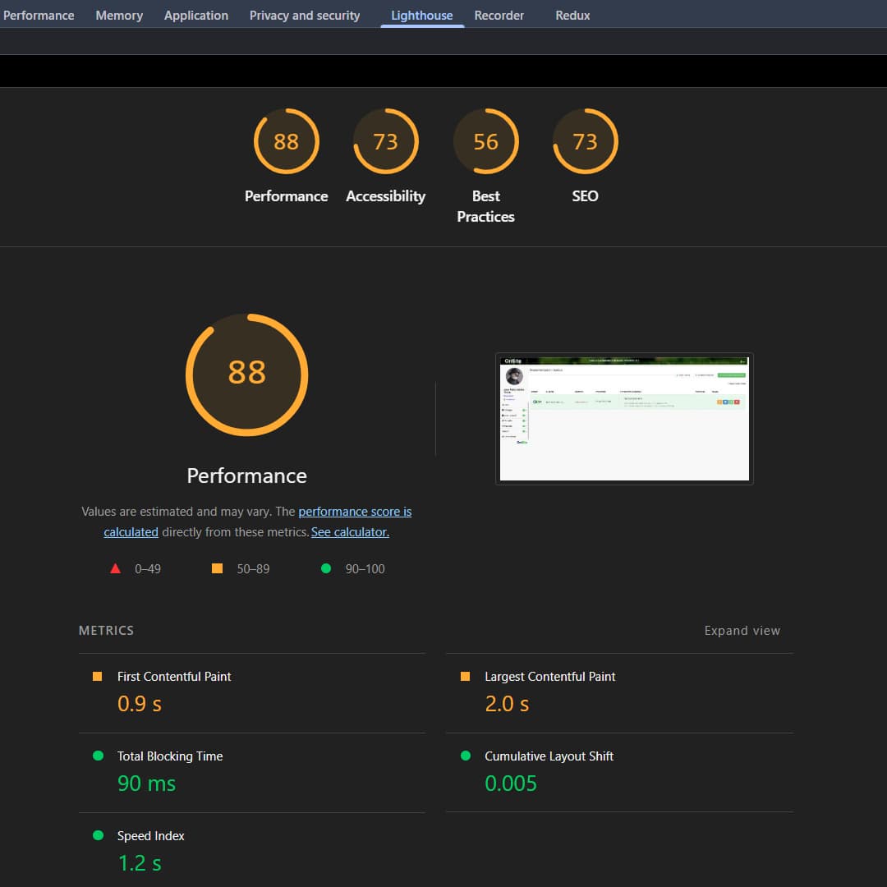
Task: Click the Cumulative Layout Shift label
Action: pos(549,756)
